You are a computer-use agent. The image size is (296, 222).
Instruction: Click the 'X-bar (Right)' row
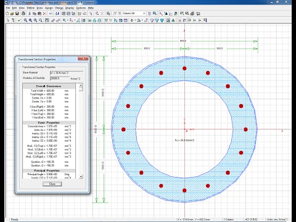(49, 107)
